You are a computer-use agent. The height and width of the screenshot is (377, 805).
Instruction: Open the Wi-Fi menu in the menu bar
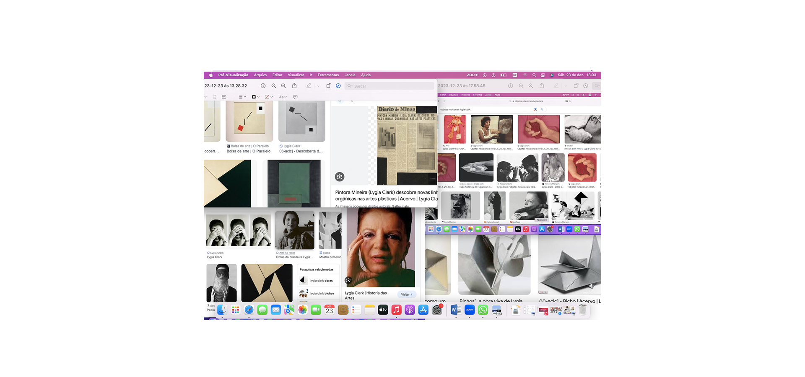click(525, 75)
